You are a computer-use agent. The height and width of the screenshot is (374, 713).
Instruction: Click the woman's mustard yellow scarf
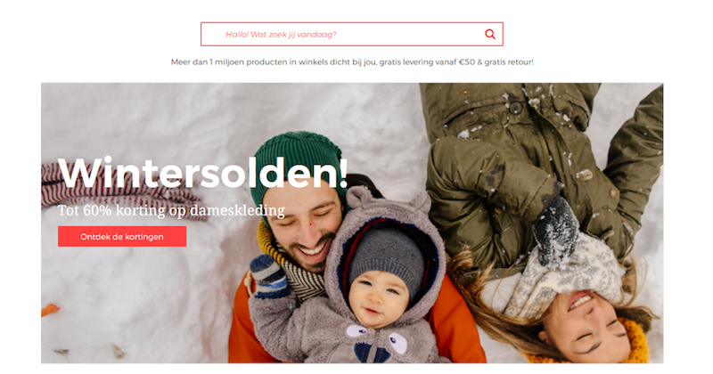(635, 343)
